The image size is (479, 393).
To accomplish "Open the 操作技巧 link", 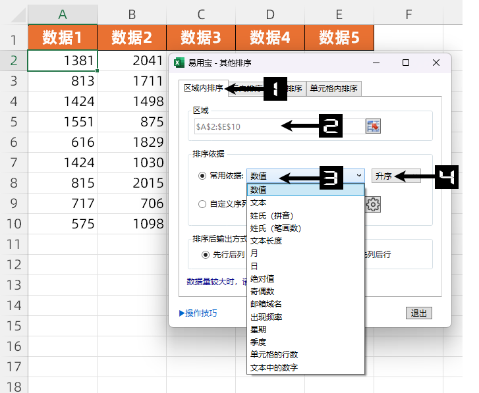I will (x=198, y=313).
